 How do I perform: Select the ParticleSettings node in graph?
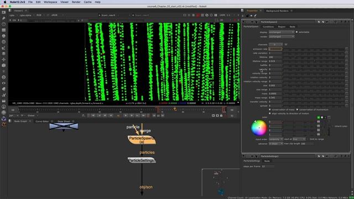tap(142, 160)
